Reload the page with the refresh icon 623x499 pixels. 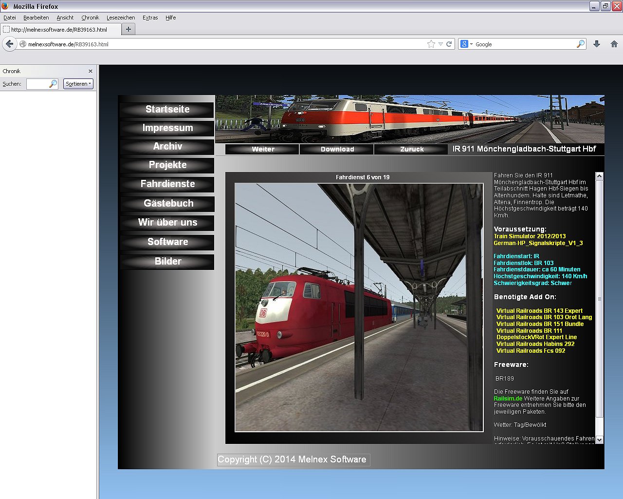[x=449, y=44]
